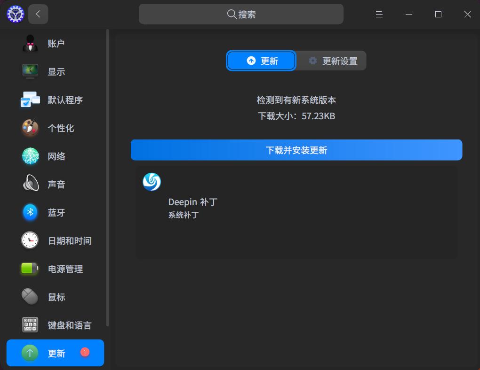
Task: Go back using the back arrow
Action: pos(38,14)
